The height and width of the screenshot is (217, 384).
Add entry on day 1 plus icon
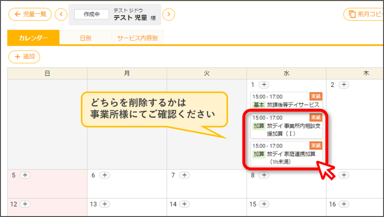click(x=264, y=84)
